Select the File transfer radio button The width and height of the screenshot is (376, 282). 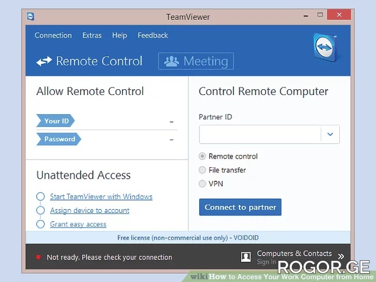202,170
